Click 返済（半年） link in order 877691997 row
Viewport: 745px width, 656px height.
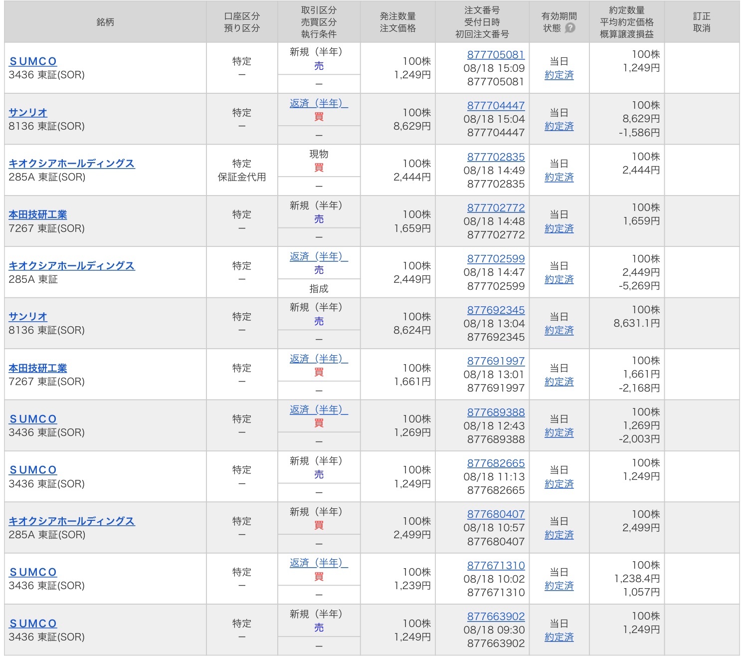[x=319, y=359]
